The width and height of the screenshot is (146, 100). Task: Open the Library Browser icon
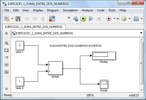[x=52, y=19]
